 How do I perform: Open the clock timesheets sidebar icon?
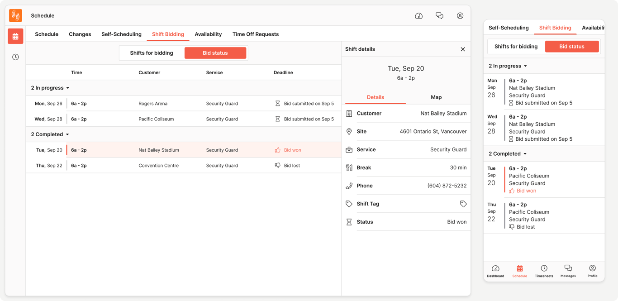pos(15,57)
